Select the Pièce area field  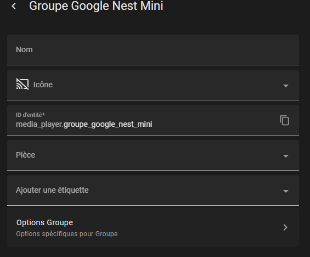click(x=153, y=155)
